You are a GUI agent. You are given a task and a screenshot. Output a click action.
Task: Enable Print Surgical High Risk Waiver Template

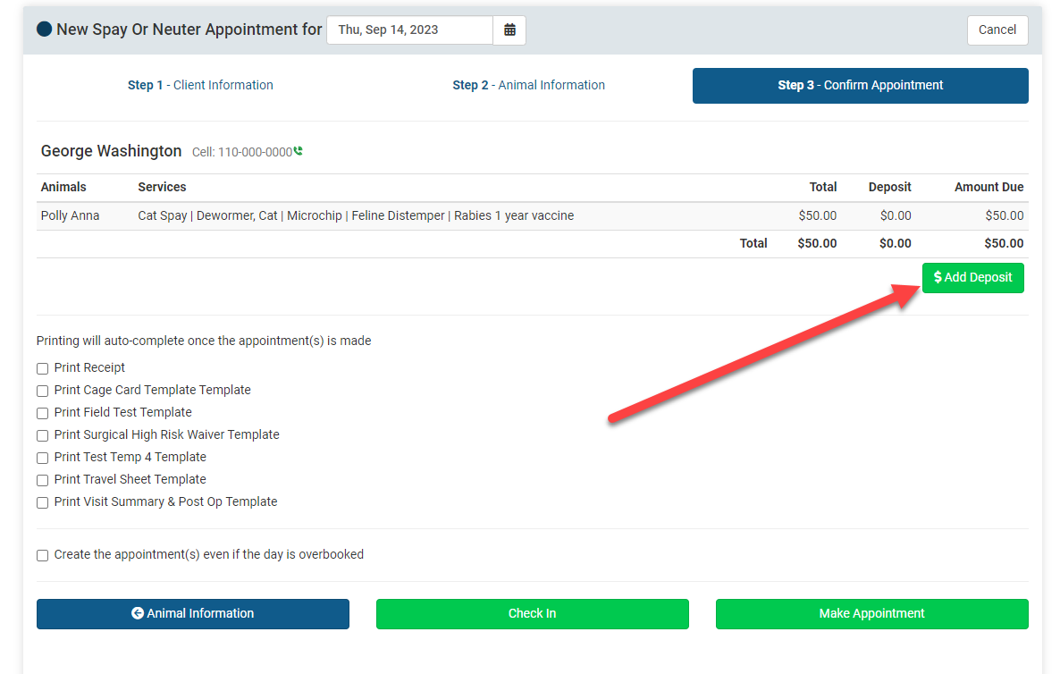tap(42, 435)
